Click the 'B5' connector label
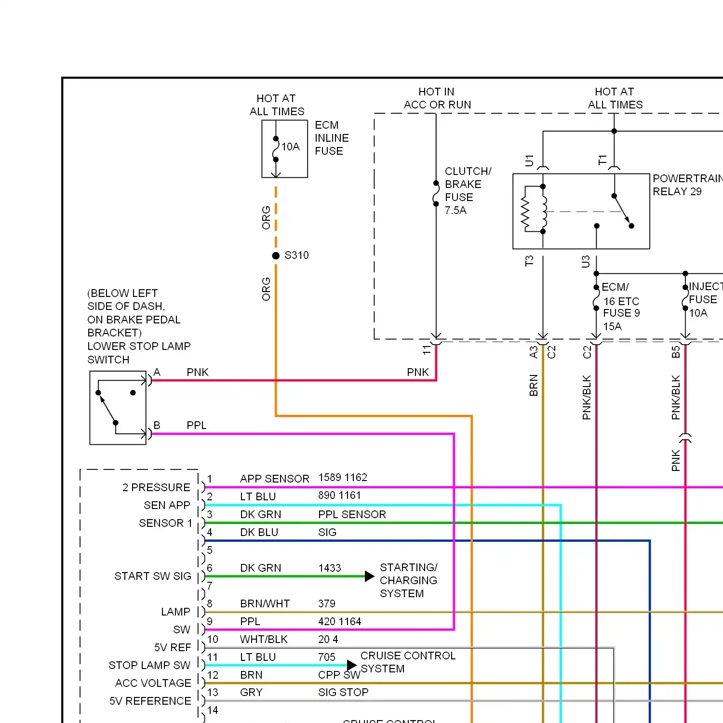The width and height of the screenshot is (723, 723). [676, 352]
